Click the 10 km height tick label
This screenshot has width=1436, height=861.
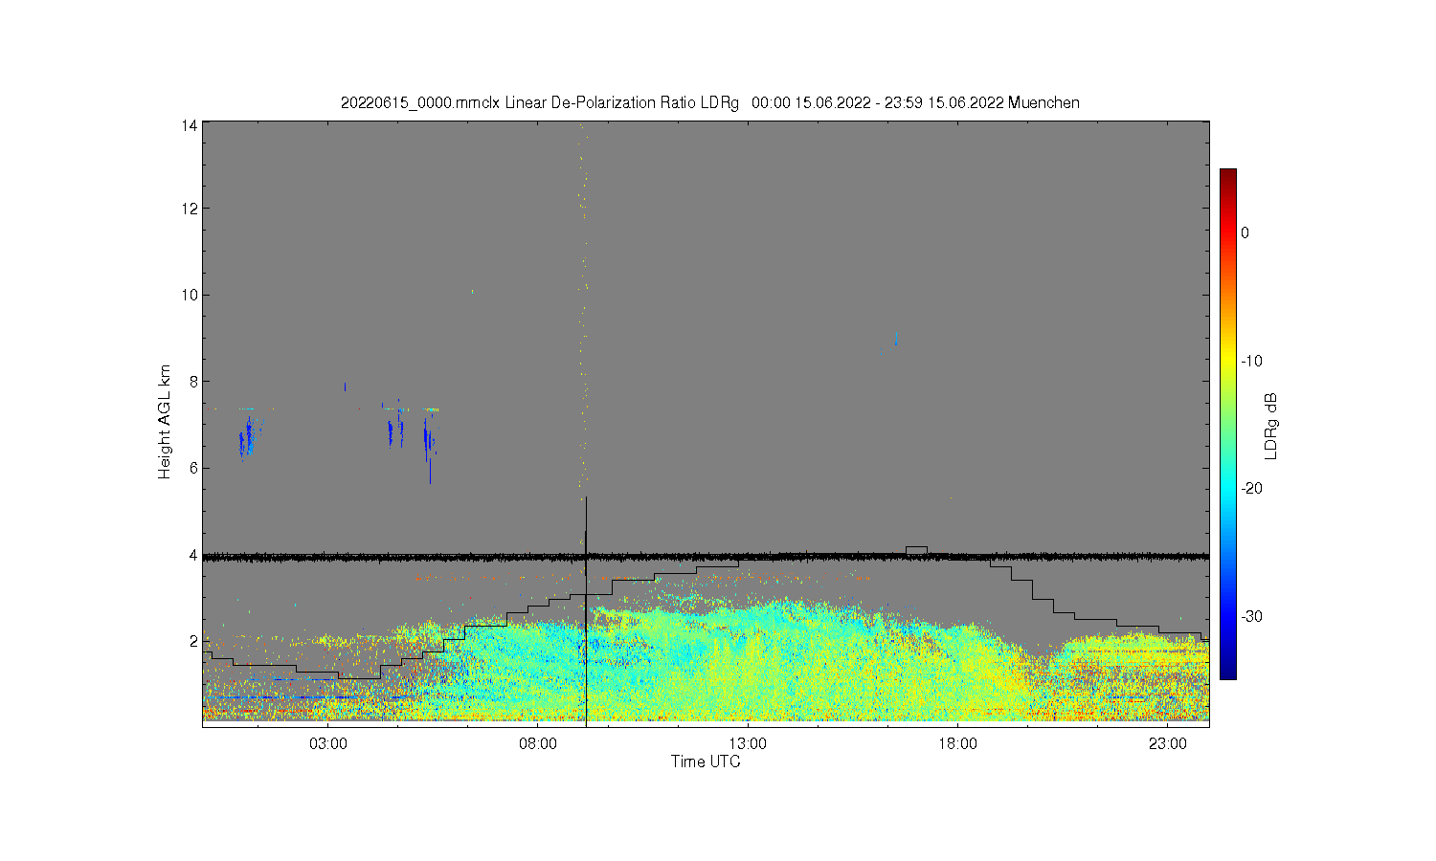click(190, 295)
